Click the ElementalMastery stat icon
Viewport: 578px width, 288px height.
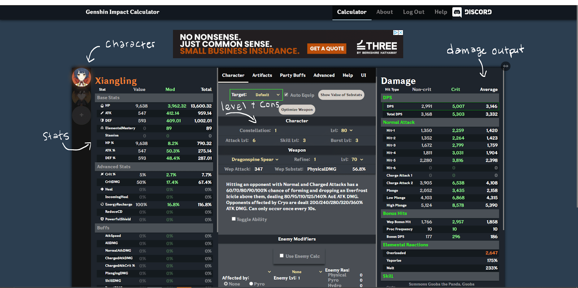(102, 128)
